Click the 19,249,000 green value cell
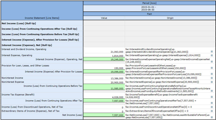The height and width of the screenshot is (120, 216). [x=104, y=59]
